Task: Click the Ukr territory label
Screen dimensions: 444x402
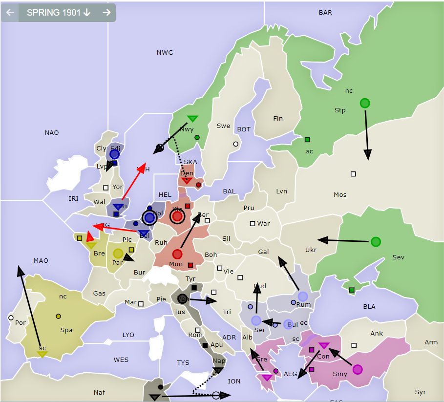Action: (x=311, y=250)
